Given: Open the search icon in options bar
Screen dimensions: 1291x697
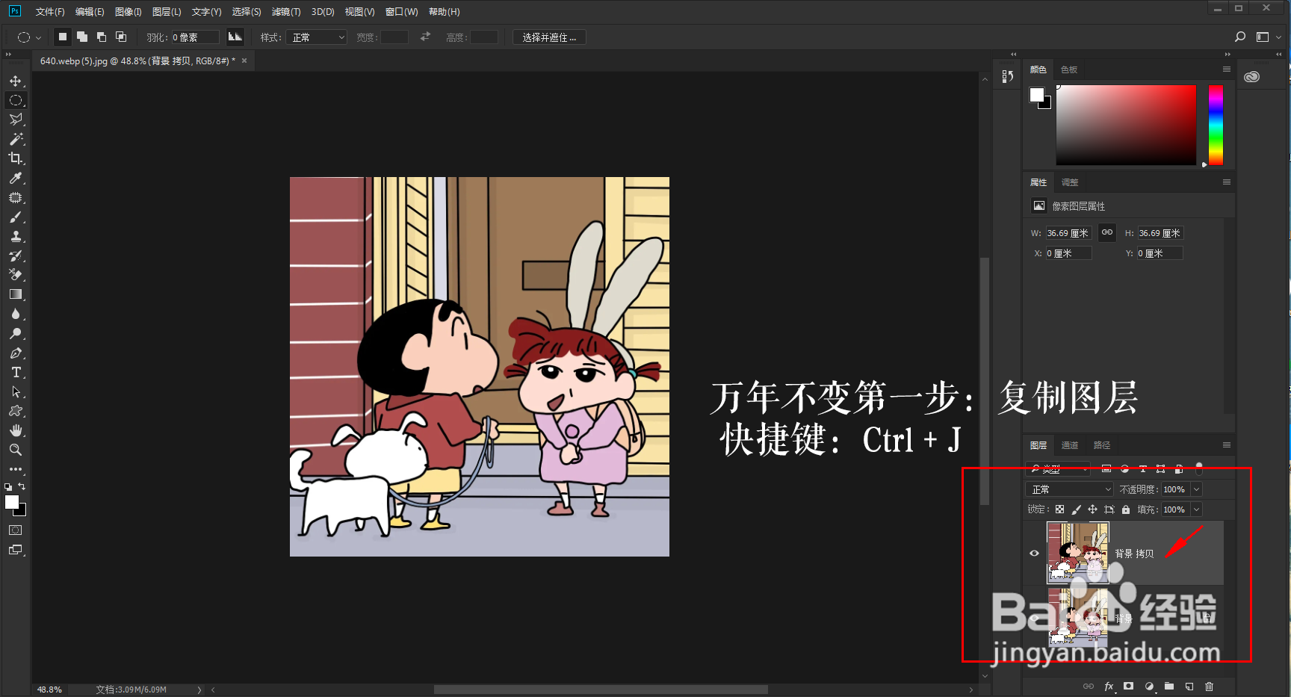Looking at the screenshot, I should (1240, 37).
